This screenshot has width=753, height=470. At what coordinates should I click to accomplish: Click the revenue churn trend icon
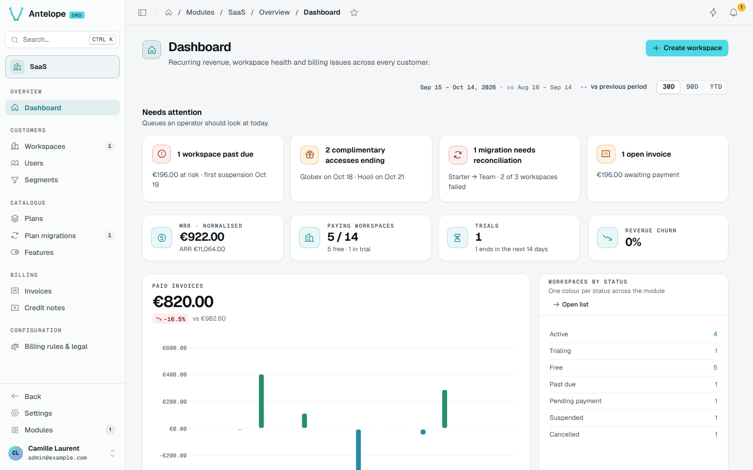pyautogui.click(x=608, y=238)
